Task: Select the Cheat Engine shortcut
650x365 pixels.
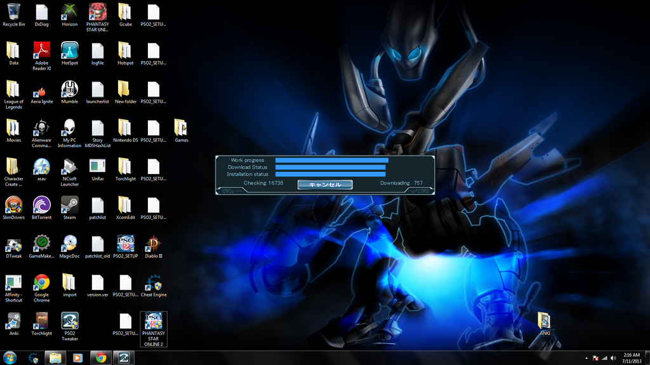Action: [x=154, y=286]
